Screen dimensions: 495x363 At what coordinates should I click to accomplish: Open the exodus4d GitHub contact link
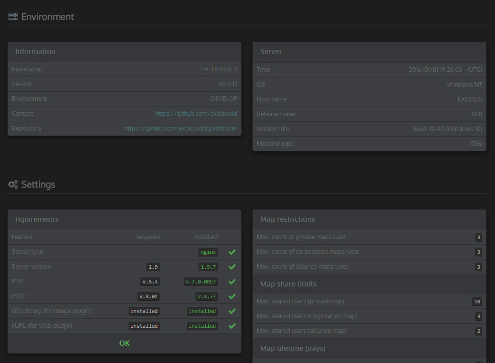coord(196,114)
